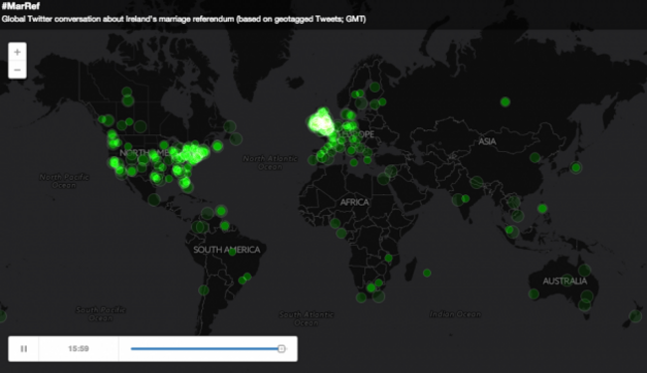The image size is (647, 373).
Task: Click the SOUTH AMERICA map label
Action: pos(227,250)
